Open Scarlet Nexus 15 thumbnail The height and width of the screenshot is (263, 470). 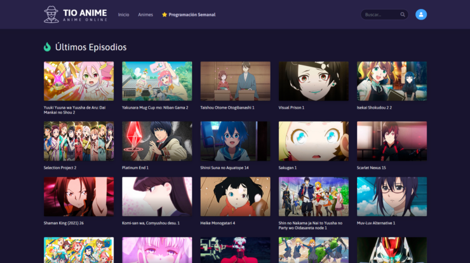[392, 141]
